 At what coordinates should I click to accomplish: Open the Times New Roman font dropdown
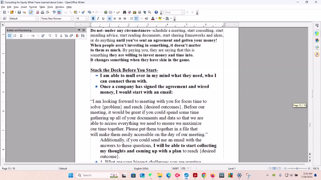coord(72,18)
